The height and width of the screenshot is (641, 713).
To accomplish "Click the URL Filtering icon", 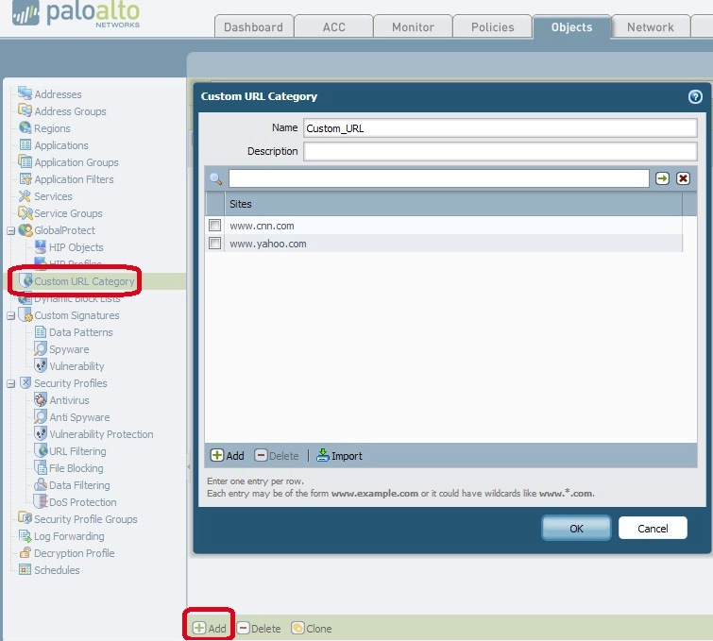I will (x=41, y=450).
